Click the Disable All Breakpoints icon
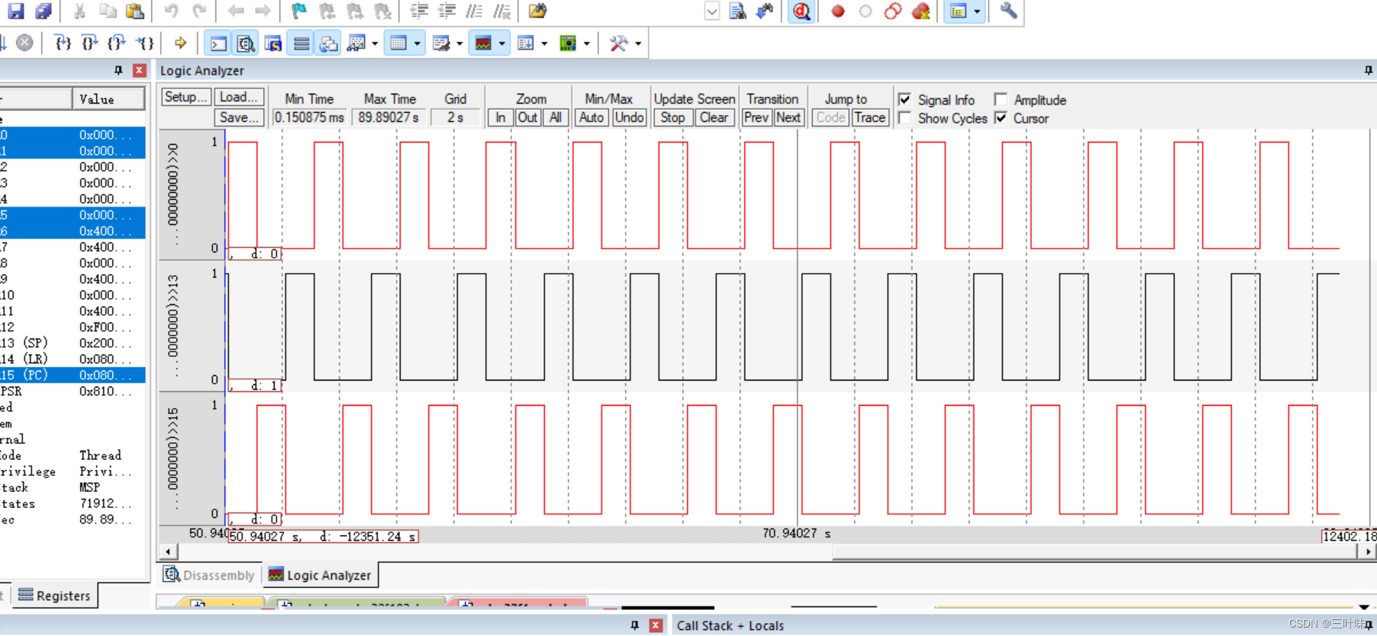The image size is (1377, 636). [x=892, y=11]
